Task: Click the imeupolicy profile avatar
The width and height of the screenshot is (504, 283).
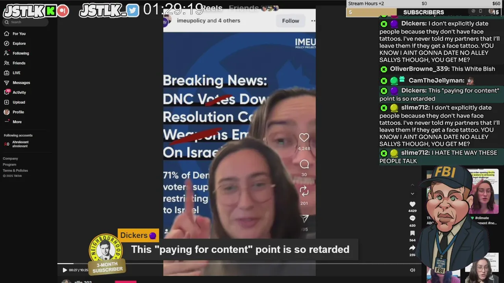Action: tap(167, 21)
